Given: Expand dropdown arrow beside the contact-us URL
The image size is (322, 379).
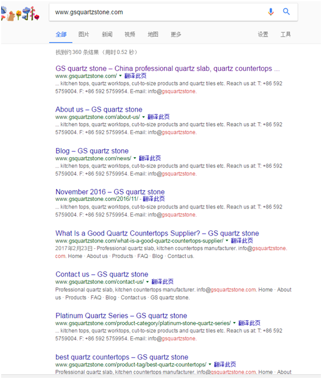Looking at the screenshot, I should click(147, 282).
